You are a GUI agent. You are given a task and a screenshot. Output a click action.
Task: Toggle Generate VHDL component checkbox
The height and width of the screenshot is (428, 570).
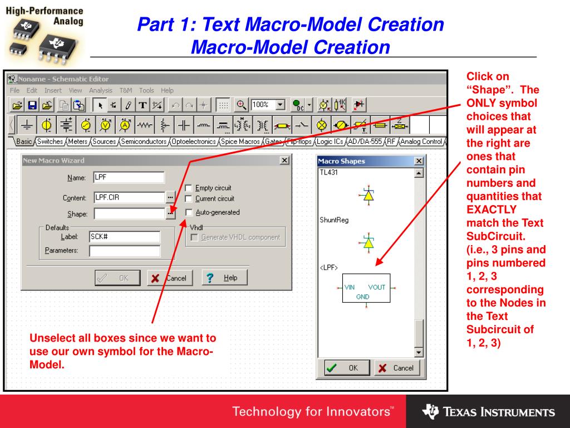[194, 237]
